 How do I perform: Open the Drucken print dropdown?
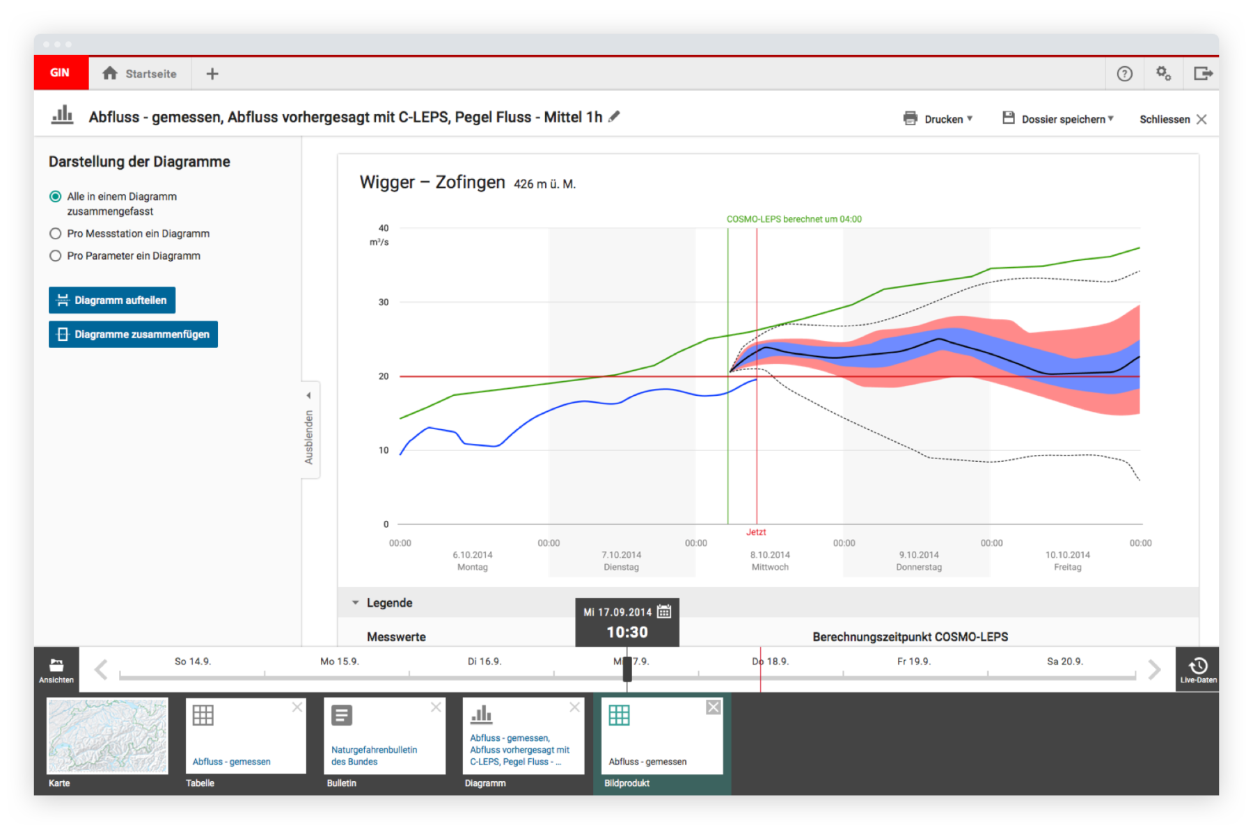(x=938, y=119)
